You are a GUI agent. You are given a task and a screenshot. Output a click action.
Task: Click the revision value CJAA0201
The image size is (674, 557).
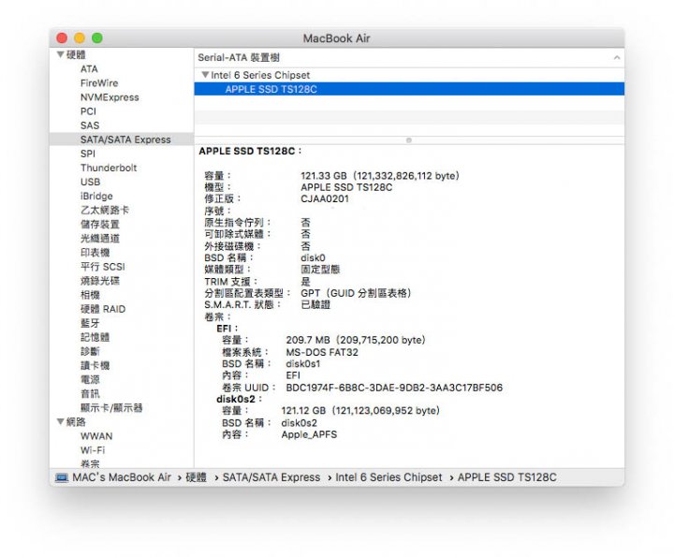pos(325,199)
